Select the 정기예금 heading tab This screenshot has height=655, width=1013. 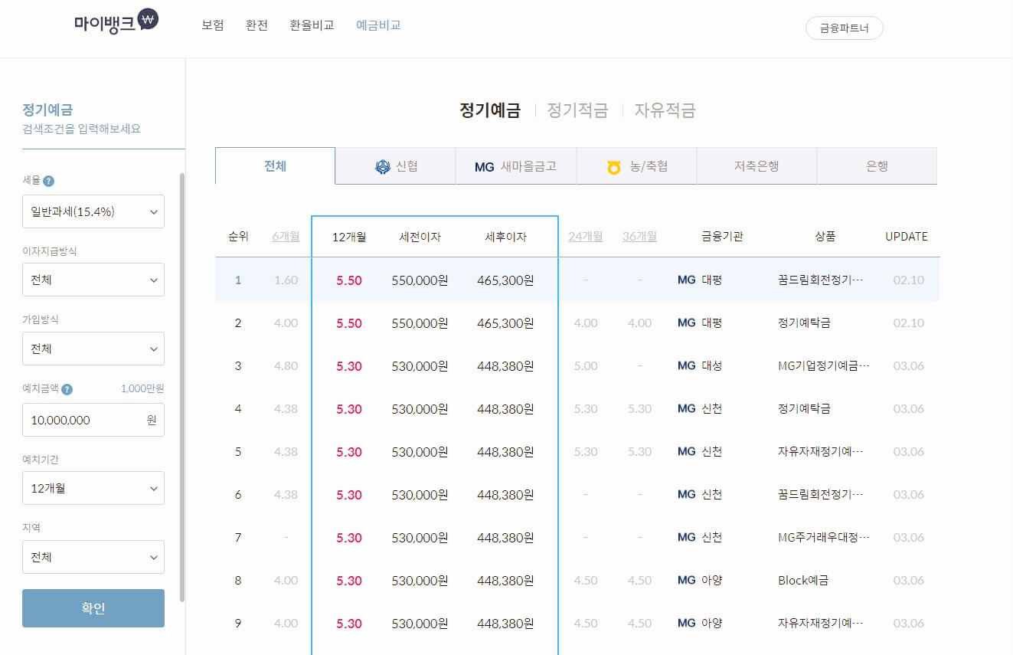[490, 110]
